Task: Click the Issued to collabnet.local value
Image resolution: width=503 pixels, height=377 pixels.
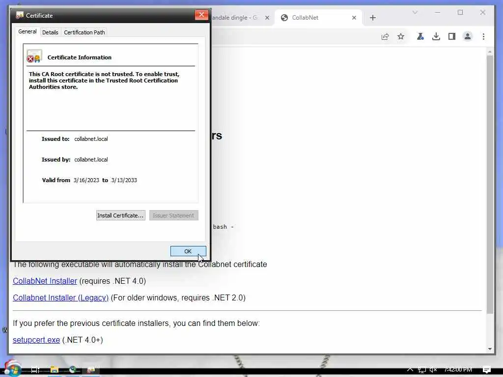Action: coord(91,139)
